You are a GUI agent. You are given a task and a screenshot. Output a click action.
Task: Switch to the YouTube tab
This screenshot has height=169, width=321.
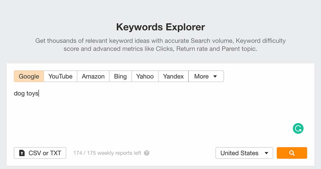[x=60, y=76]
